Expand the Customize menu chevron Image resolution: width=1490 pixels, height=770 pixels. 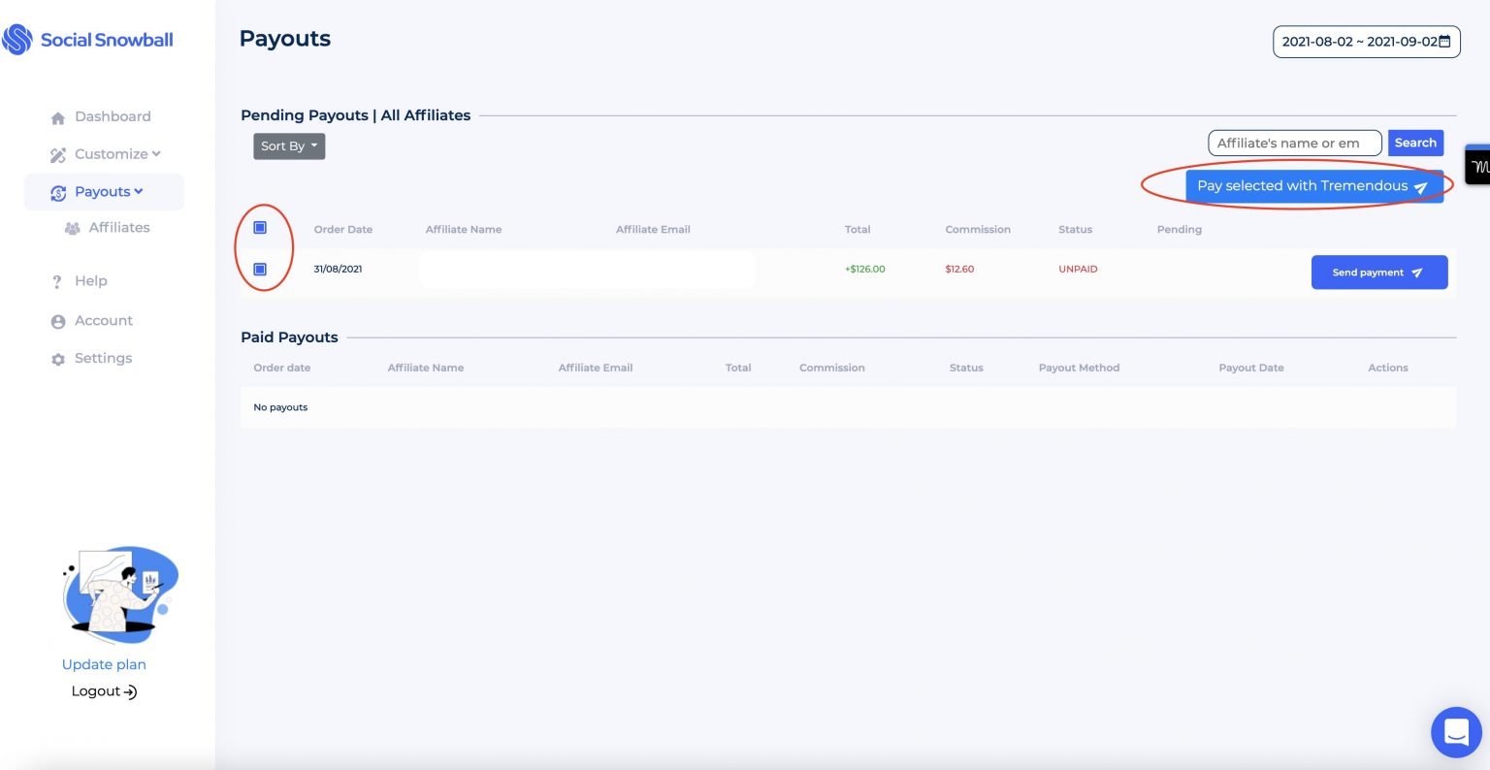(156, 154)
